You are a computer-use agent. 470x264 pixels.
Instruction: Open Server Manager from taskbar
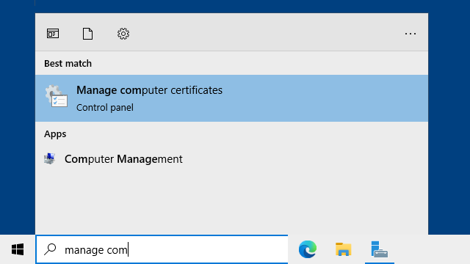point(379,249)
